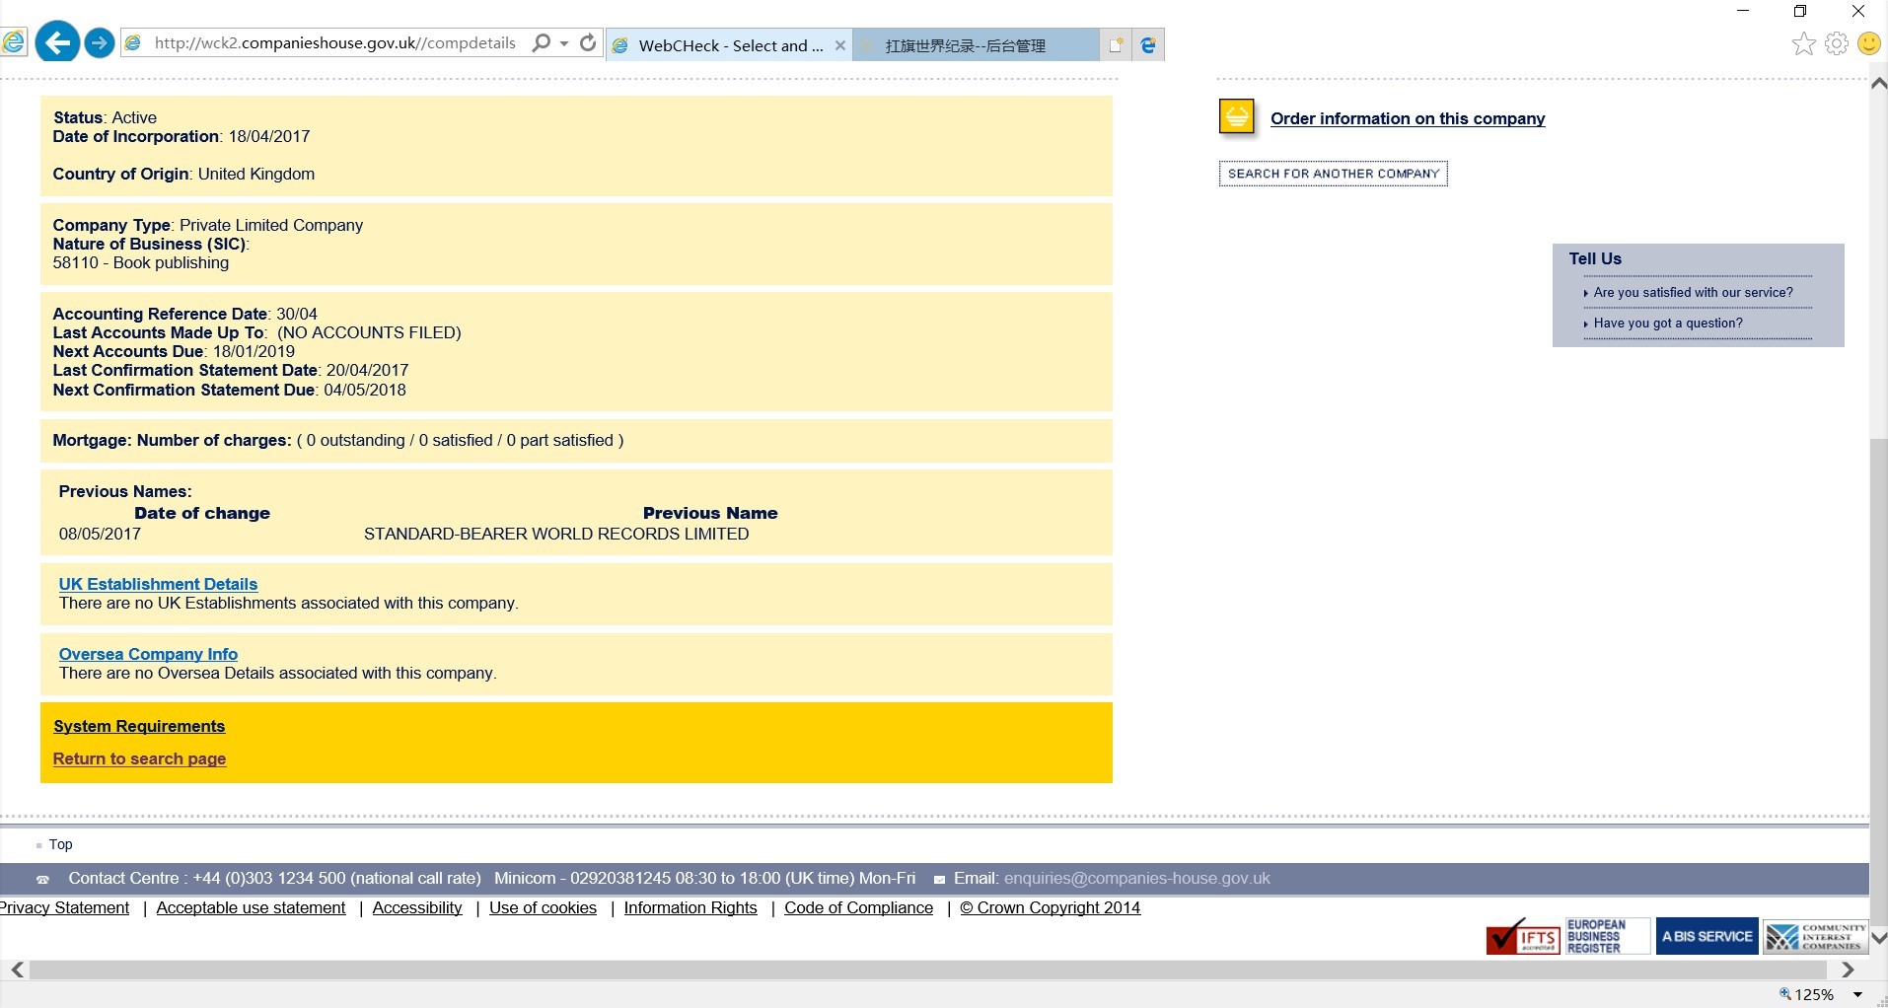The width and height of the screenshot is (1888, 1008).
Task: Close the WebCHeck tab
Action: [x=839, y=45]
